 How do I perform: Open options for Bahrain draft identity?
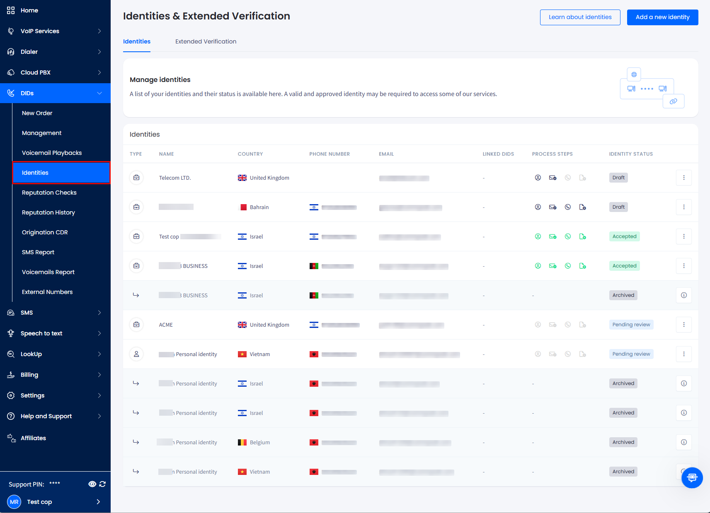click(684, 207)
